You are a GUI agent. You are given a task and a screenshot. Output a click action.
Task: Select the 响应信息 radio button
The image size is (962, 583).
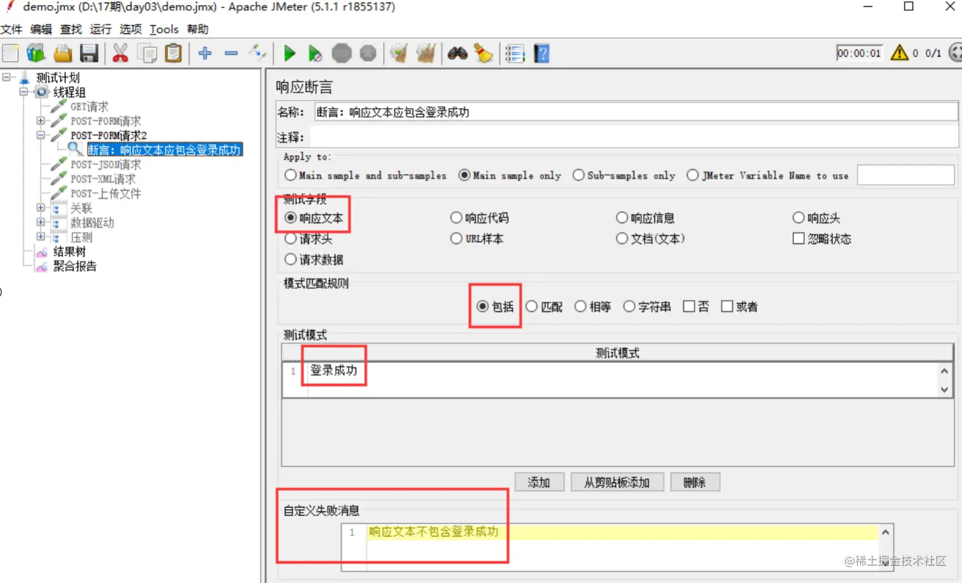[x=622, y=218]
